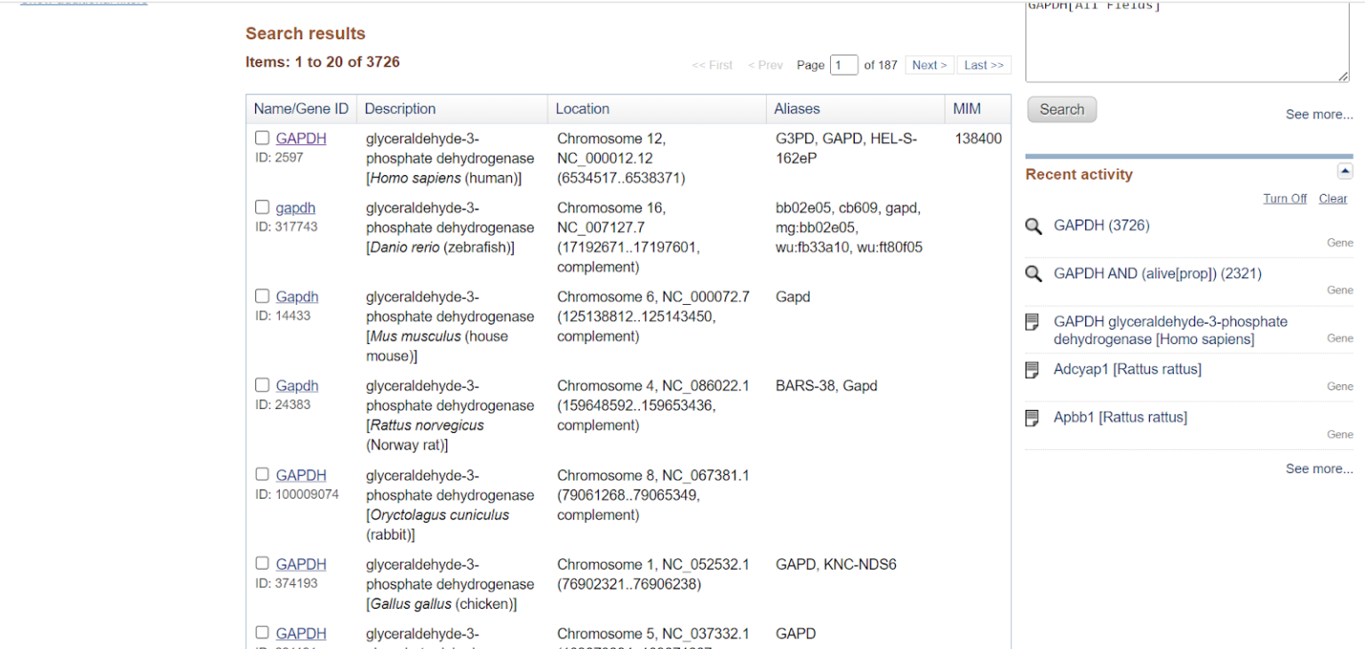
Task: Click record icon beside Adcyap1 [Rattus rattus]
Action: [x=1034, y=369]
